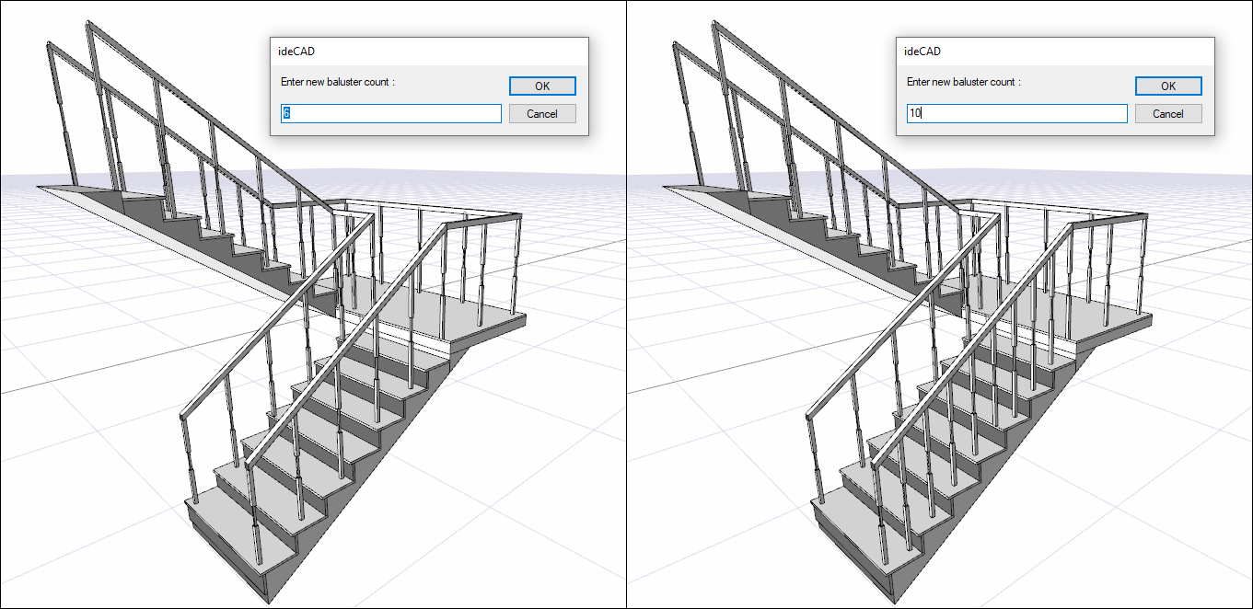Viewport: 1253px width, 609px height.
Task: Focus the baluster count field containing 10
Action: coord(1017,114)
